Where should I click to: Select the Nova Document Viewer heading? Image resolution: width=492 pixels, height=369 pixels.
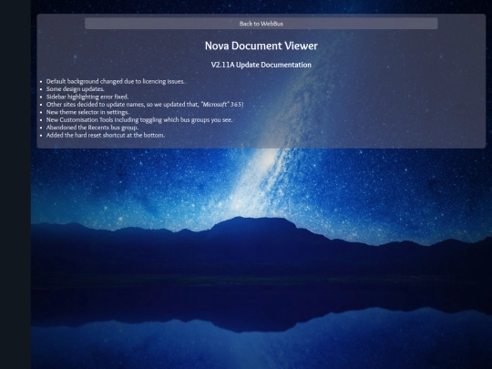point(261,46)
